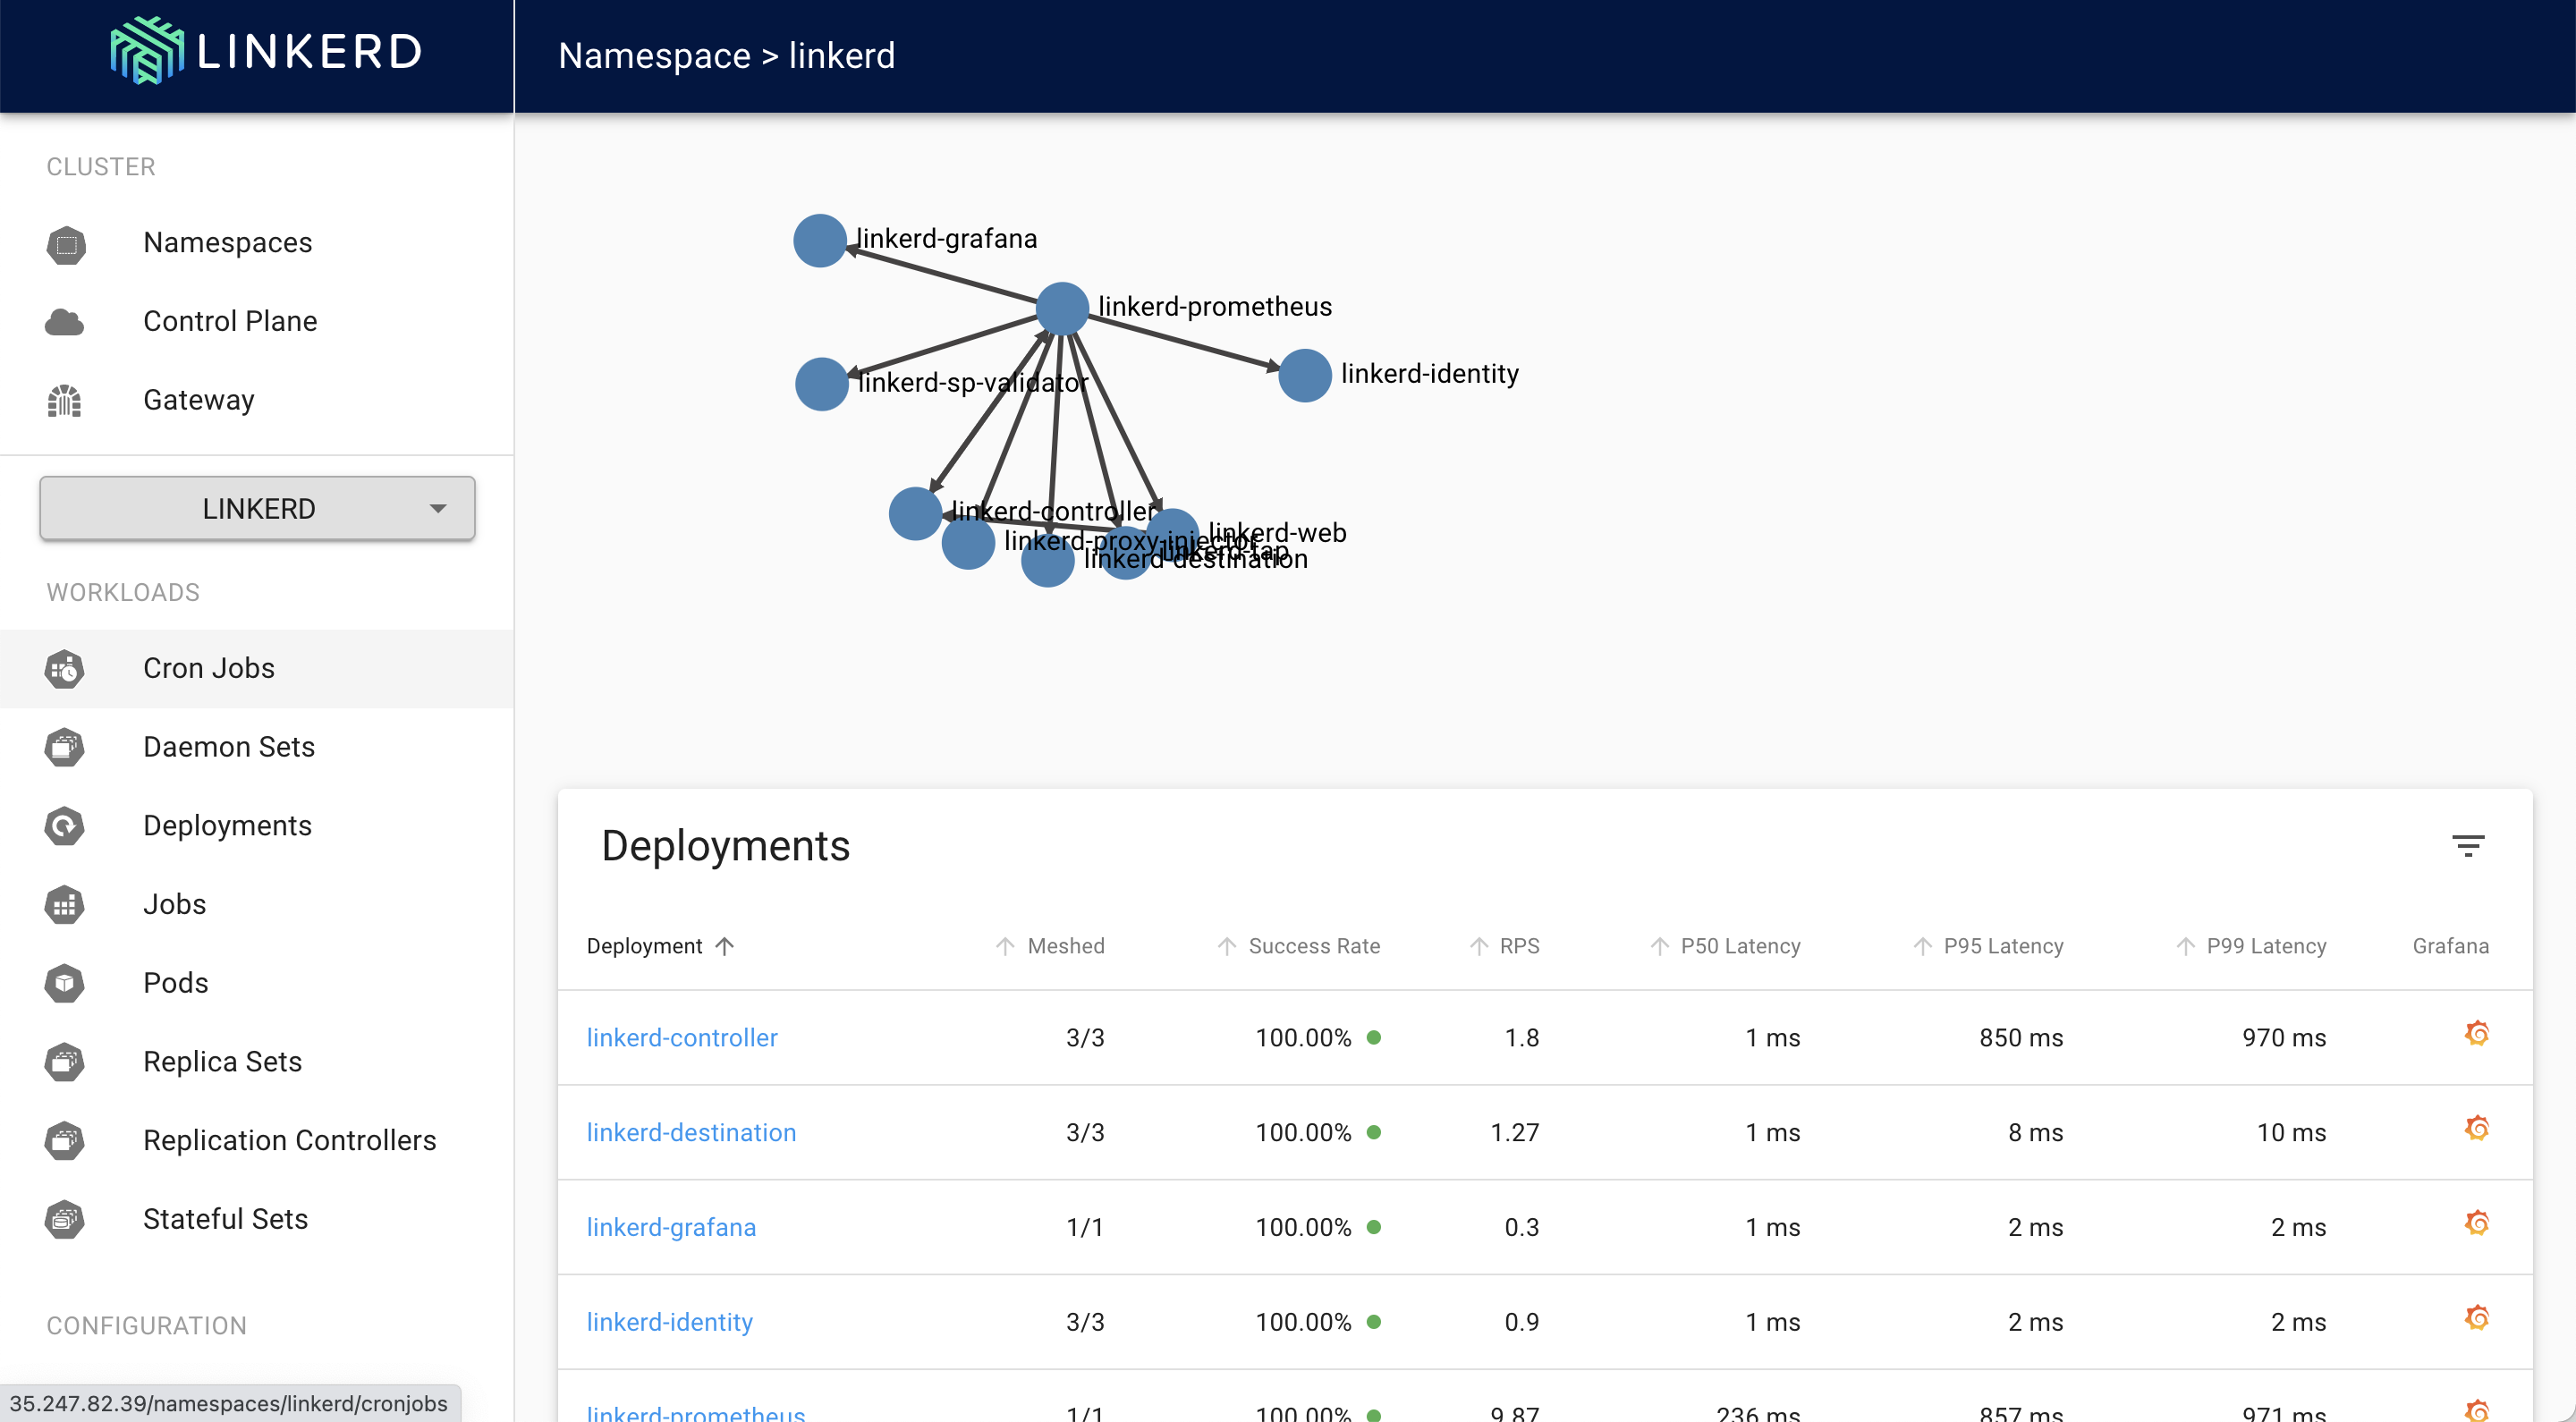Open the linkerd-destination deployment link
This screenshot has height=1422, width=2576.
(x=691, y=1133)
